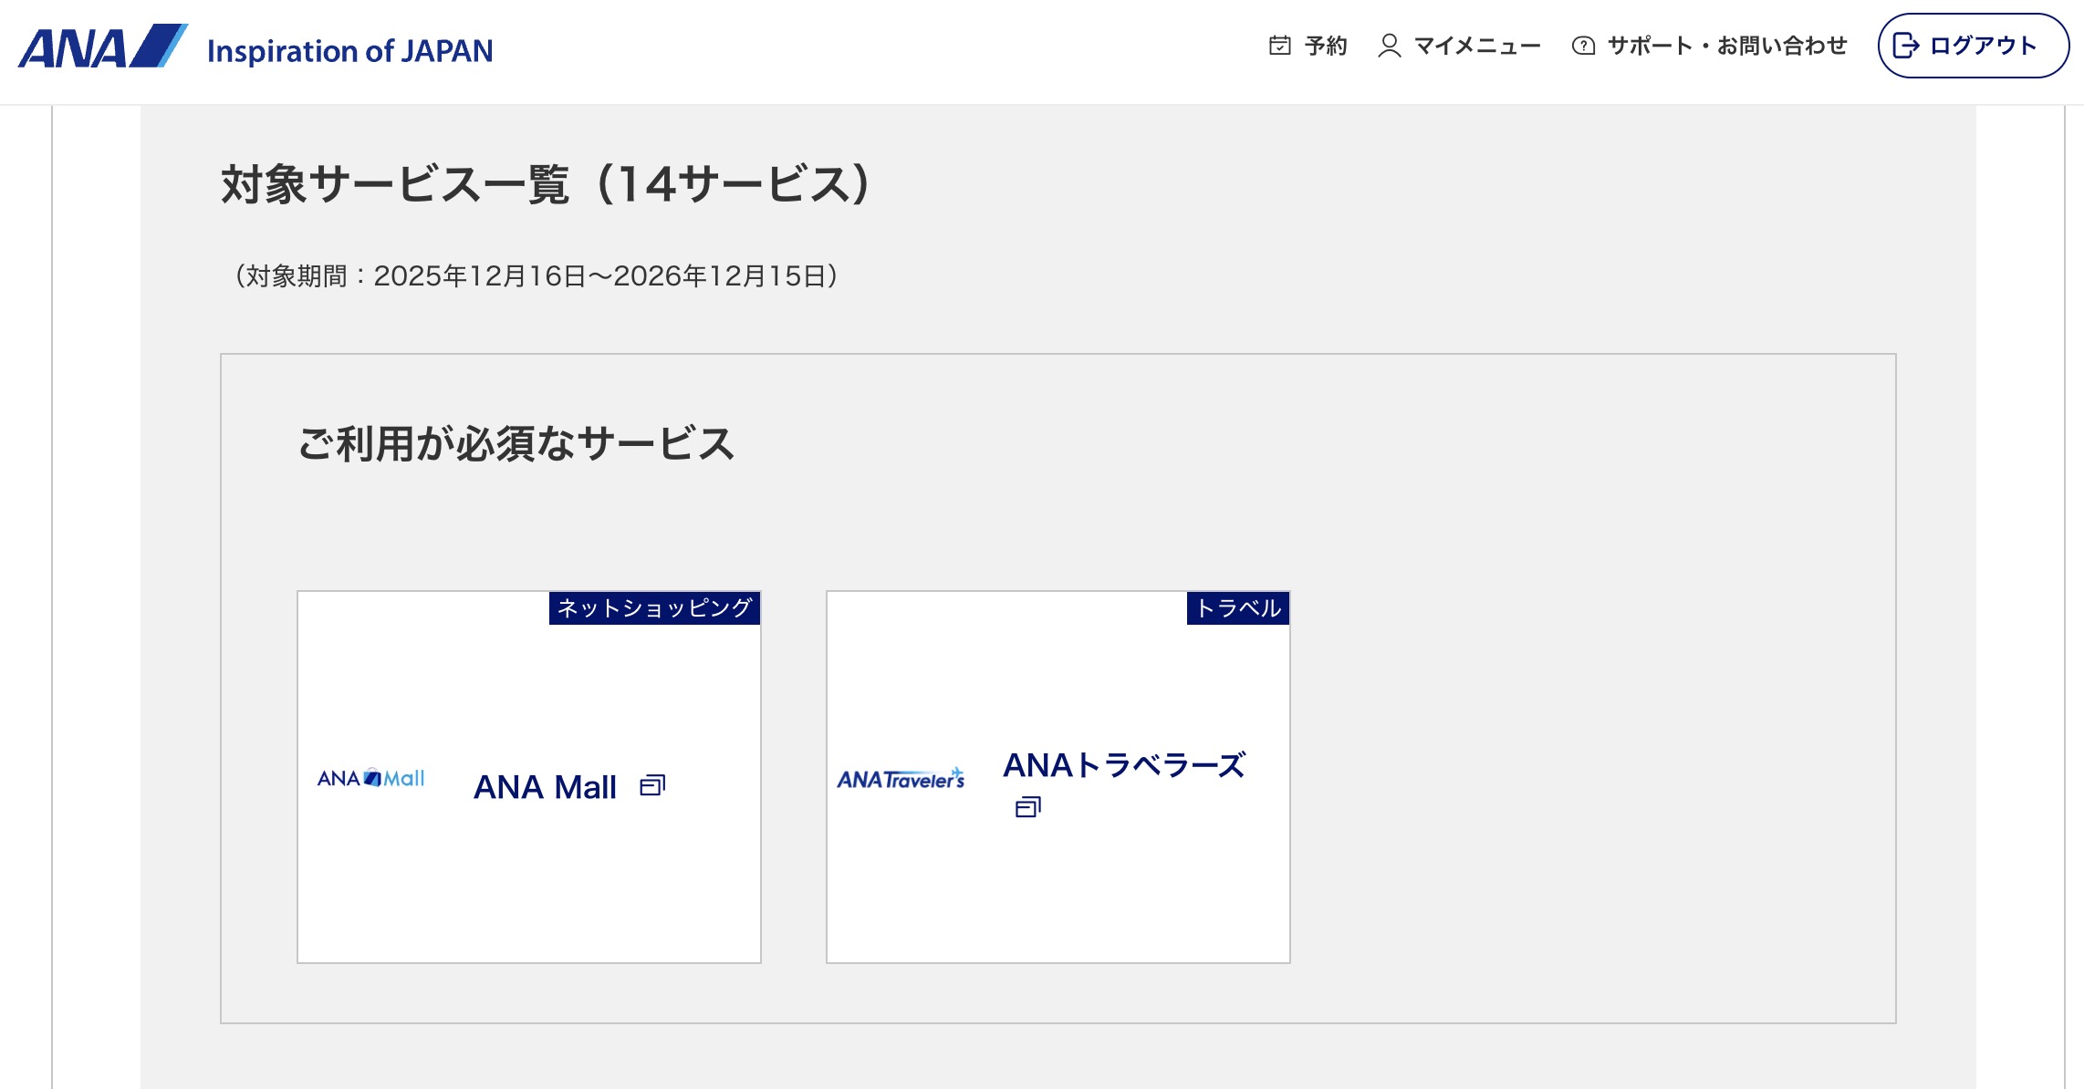Click the ANA logo in the header
The image size is (2084, 1089).
(x=102, y=47)
